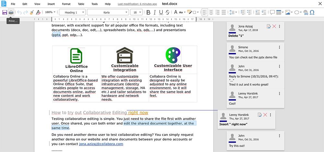Click the Collabora document logo icon
Viewport: 324px width, 152px height.
tap(4, 4)
